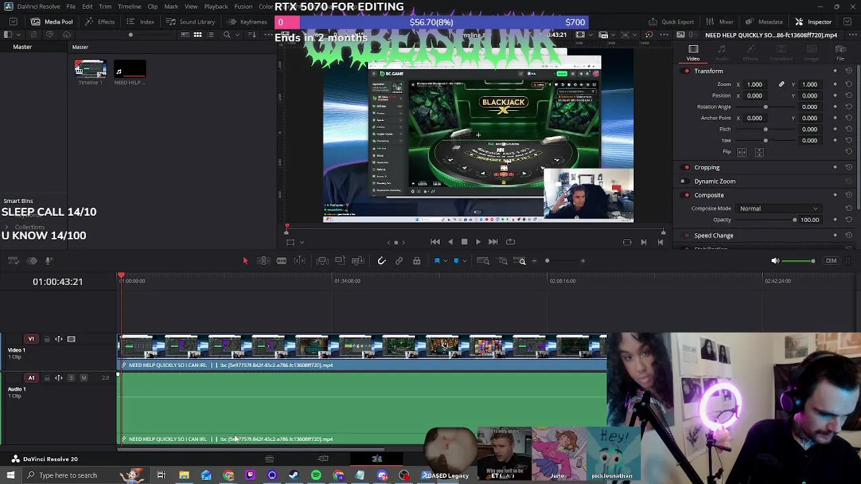Viewport: 861px width, 484px height.
Task: Open the Mixer panel
Action: pyautogui.click(x=719, y=22)
